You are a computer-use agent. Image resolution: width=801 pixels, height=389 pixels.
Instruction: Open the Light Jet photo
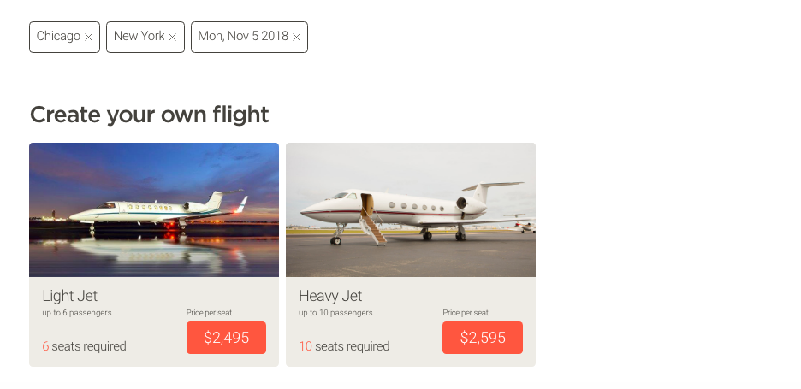pos(154,209)
